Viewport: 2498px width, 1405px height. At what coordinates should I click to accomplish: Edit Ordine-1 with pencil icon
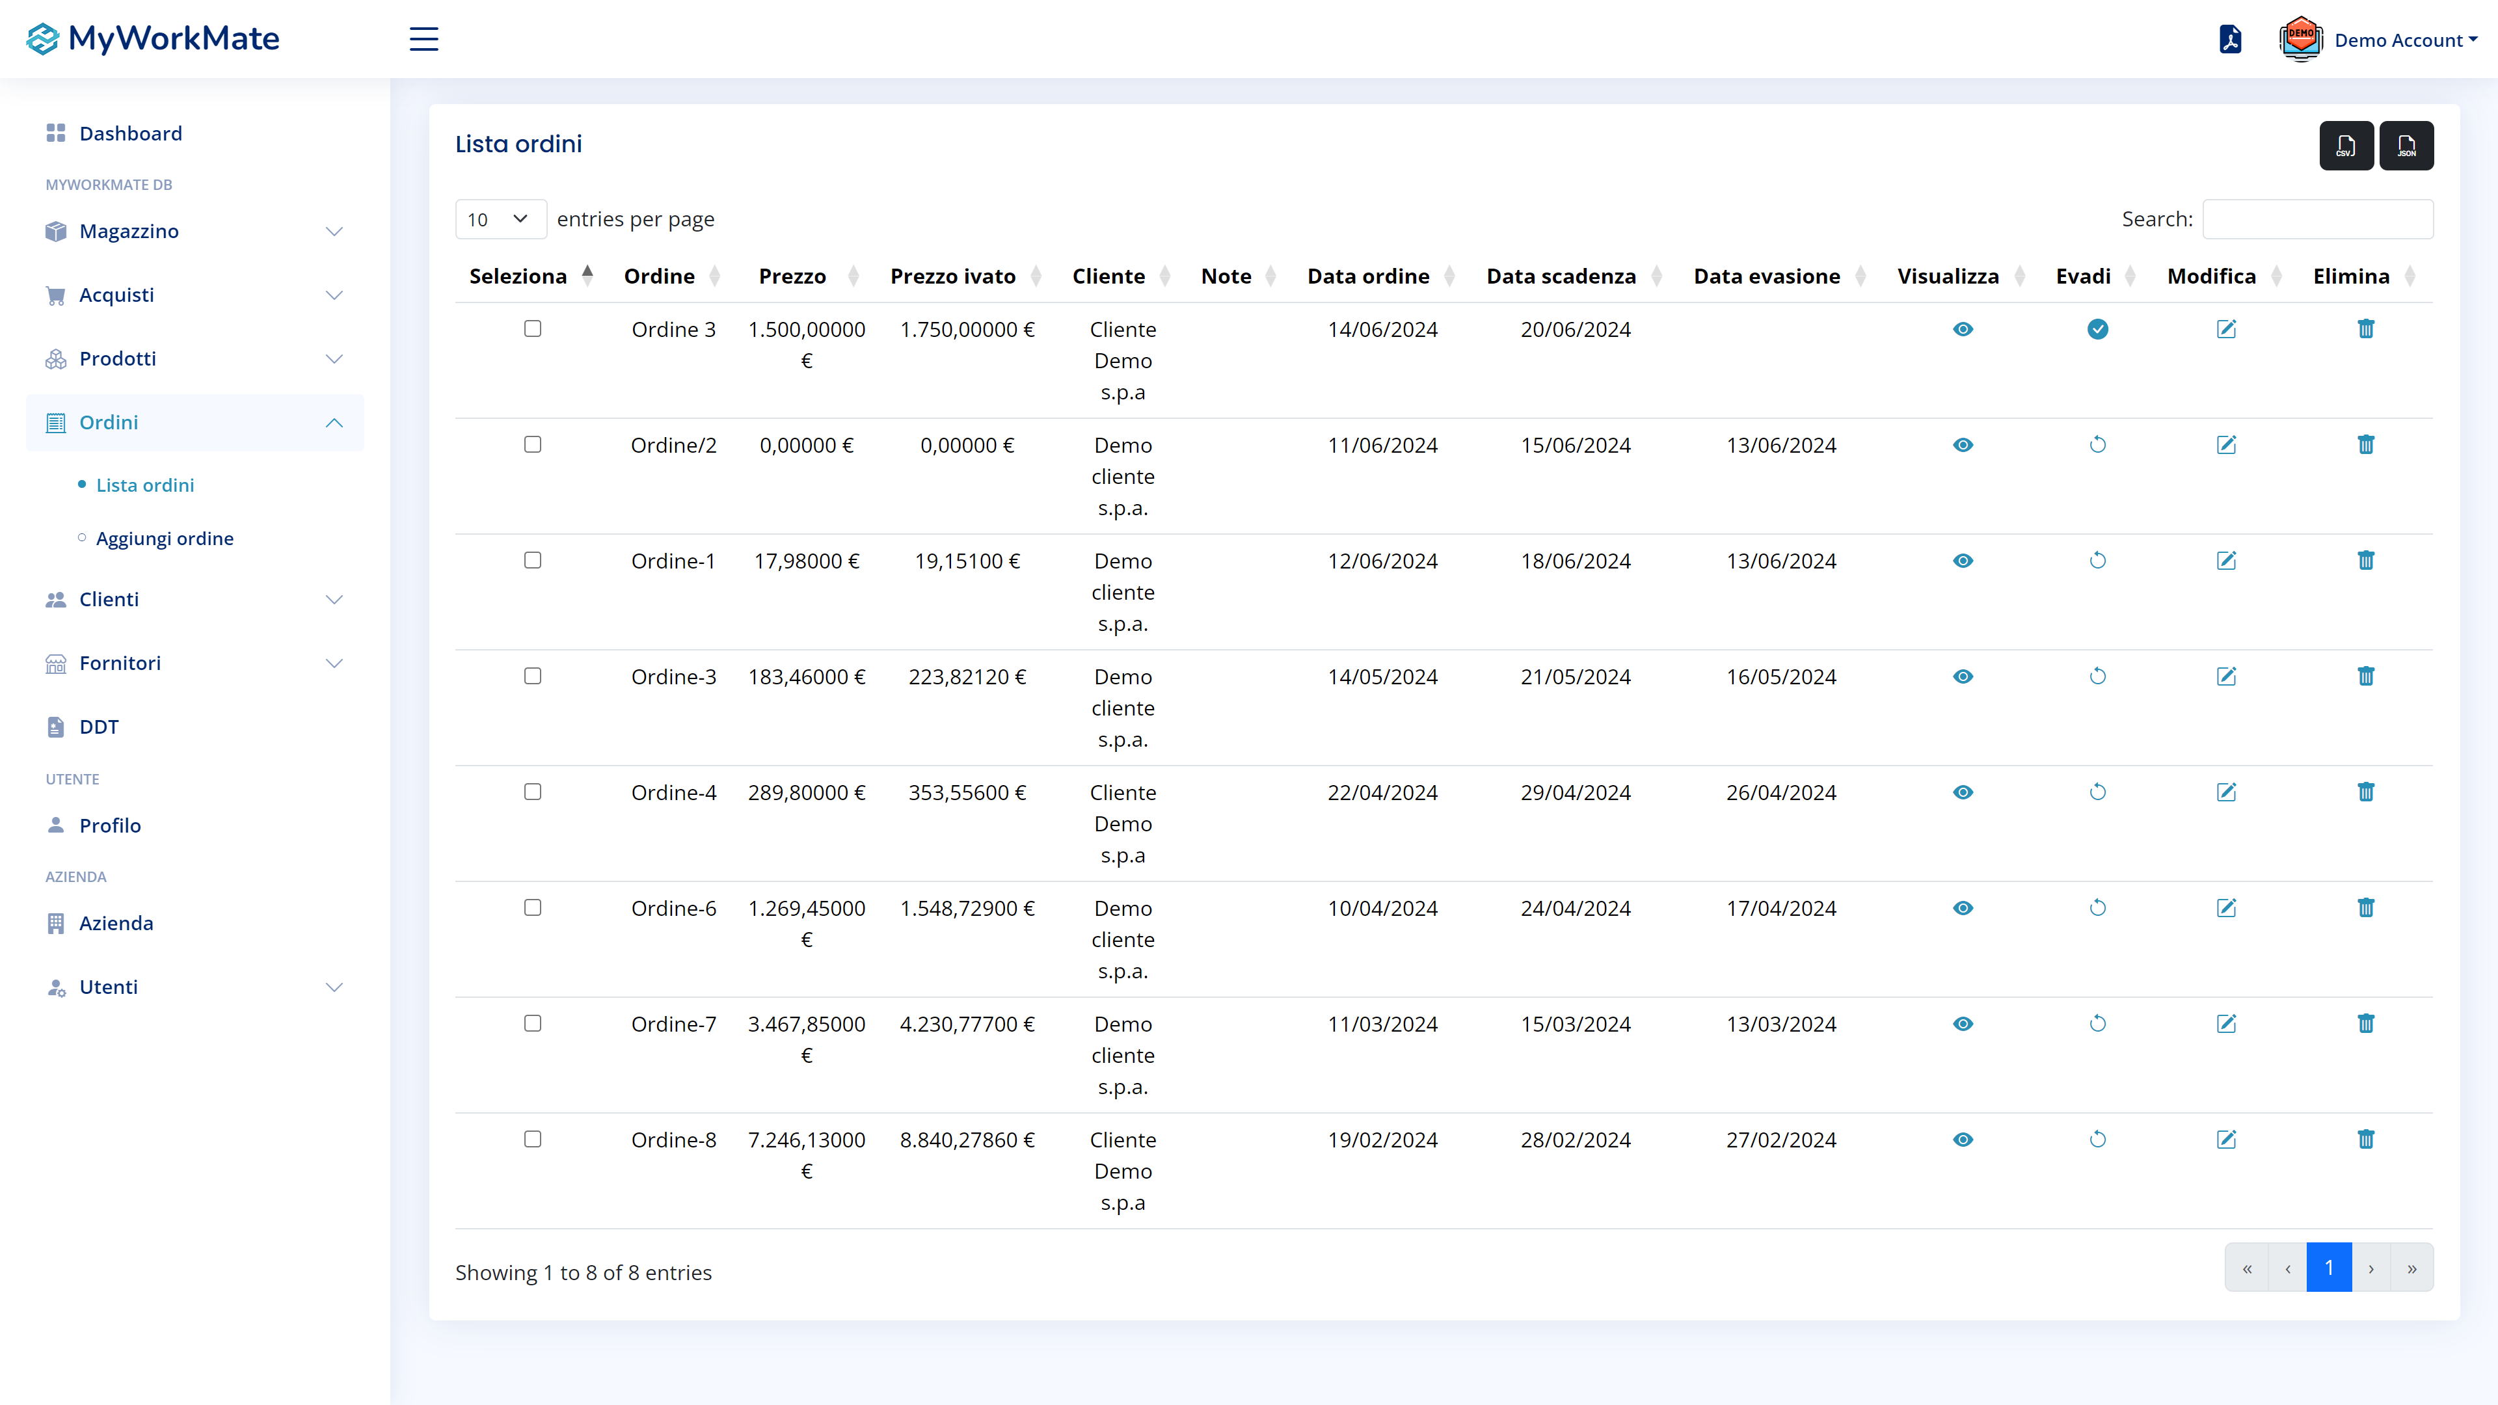click(x=2225, y=561)
